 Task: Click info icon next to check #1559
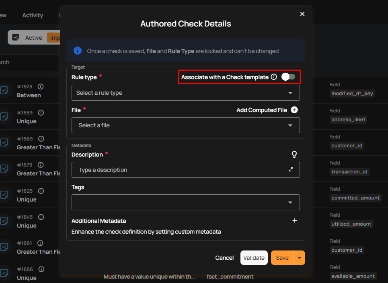41,113
